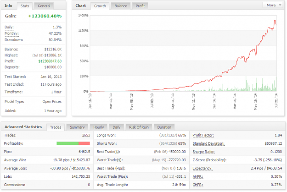Click the AHPR link

[197, 177]
